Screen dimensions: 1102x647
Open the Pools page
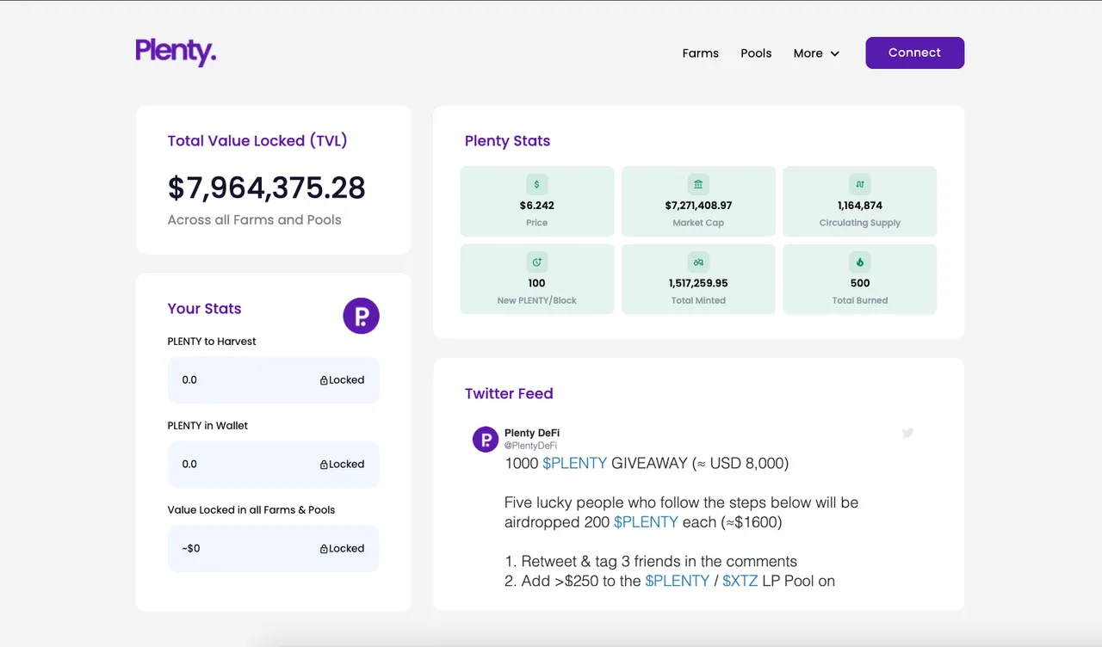[756, 53]
